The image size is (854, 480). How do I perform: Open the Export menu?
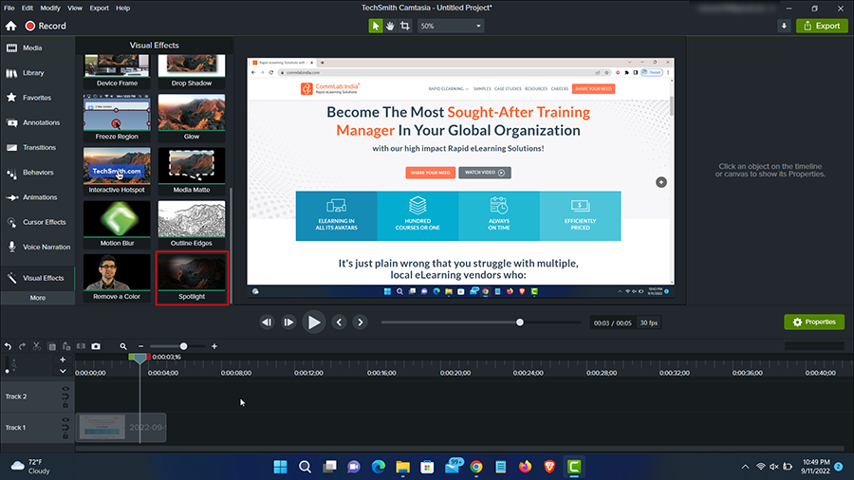[99, 9]
